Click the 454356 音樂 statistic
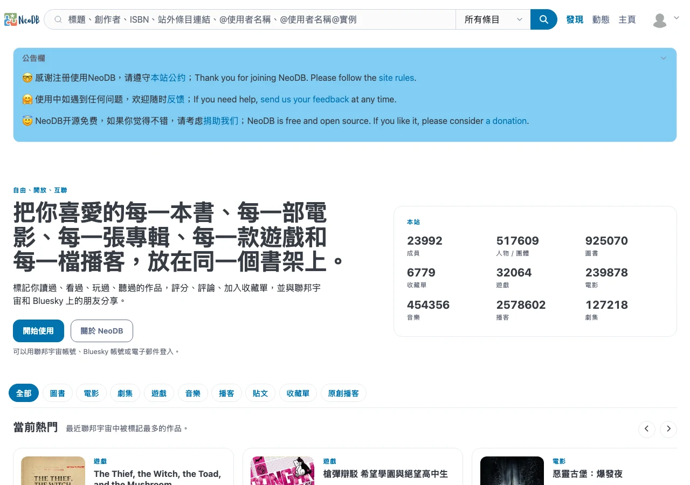 pos(429,310)
